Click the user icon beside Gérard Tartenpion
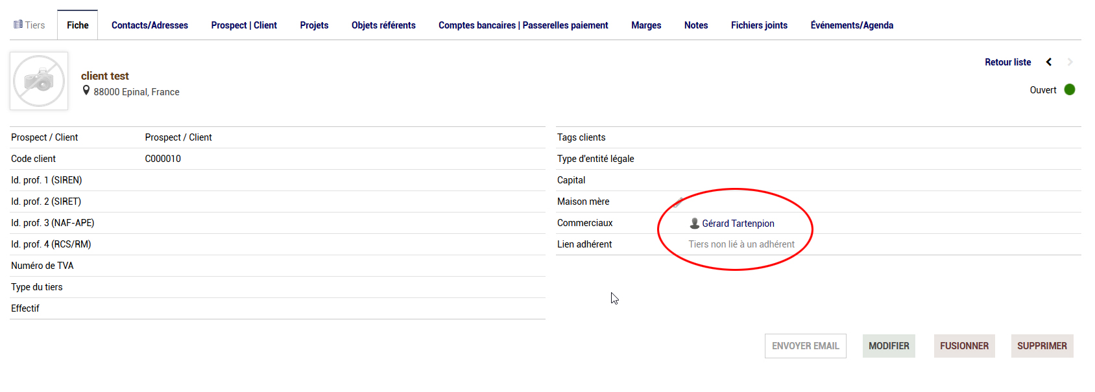The width and height of the screenshot is (1095, 392). (x=694, y=224)
